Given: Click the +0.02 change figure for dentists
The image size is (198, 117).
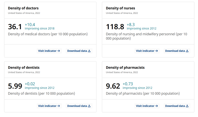Looking at the screenshot, I should 30,84.
